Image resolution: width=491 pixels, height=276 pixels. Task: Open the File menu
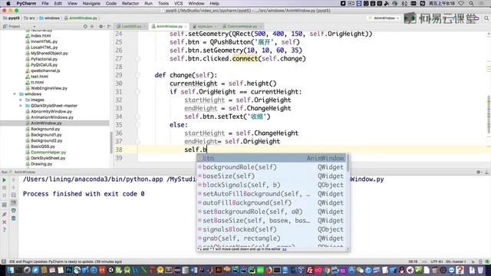coord(45,3)
